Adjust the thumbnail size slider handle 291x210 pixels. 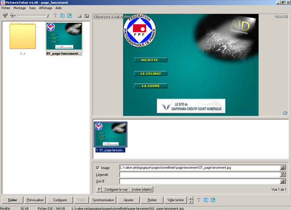48,16
